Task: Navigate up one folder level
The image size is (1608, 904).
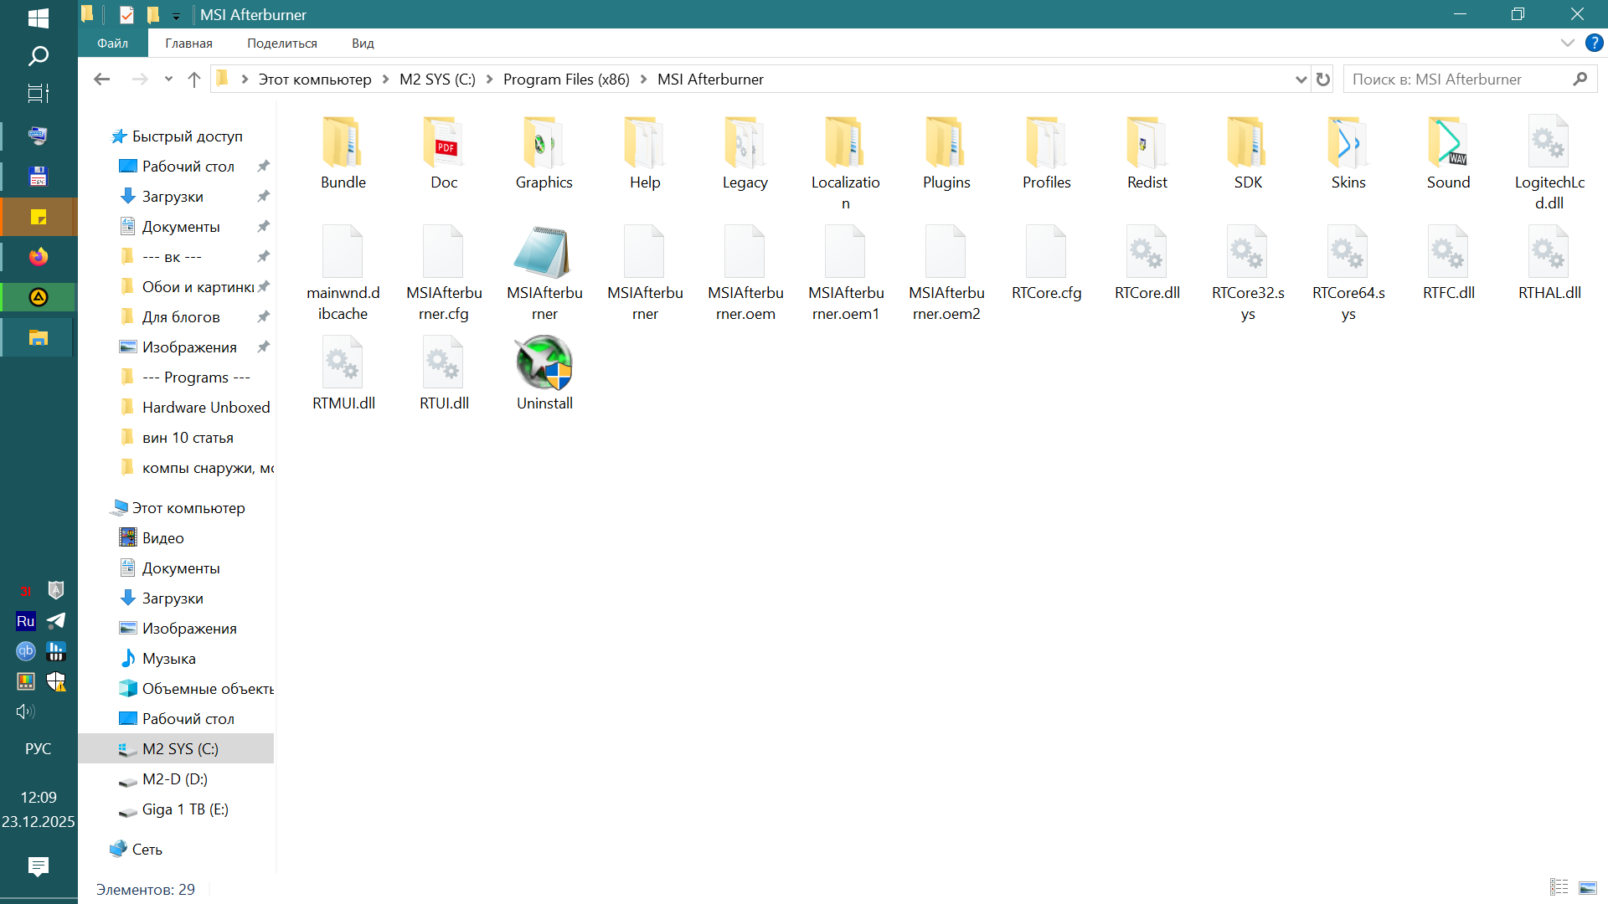Action: pos(194,80)
